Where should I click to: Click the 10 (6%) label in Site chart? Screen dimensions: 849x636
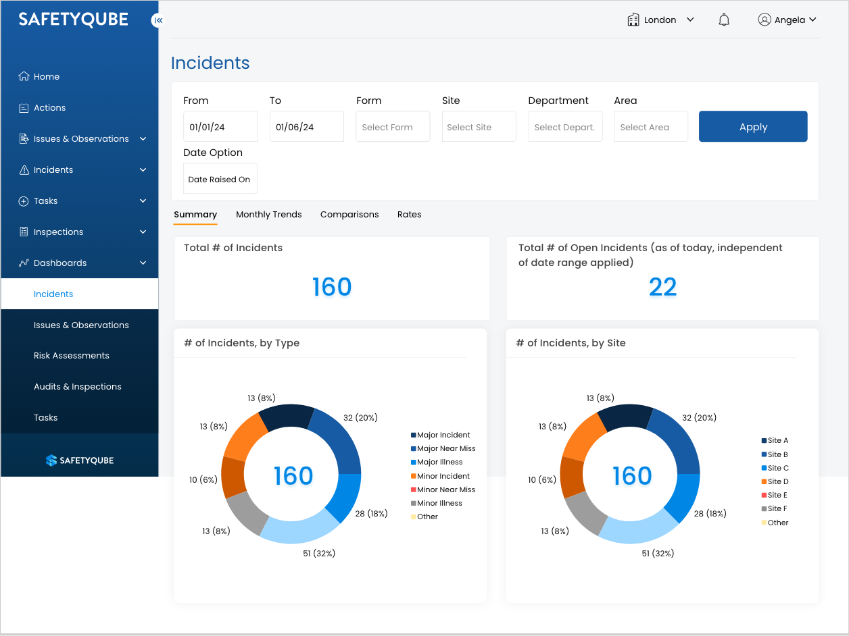(x=542, y=480)
